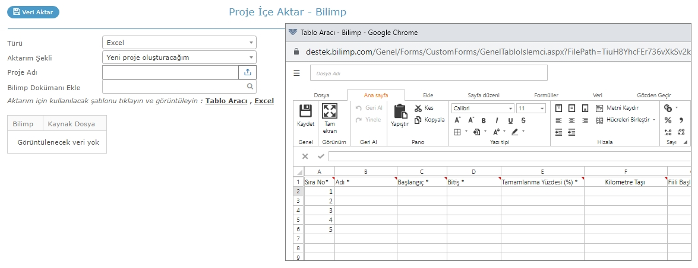Align cell content to vertical middle
Image resolution: width=698 pixels, height=268 pixels.
pos(572,108)
